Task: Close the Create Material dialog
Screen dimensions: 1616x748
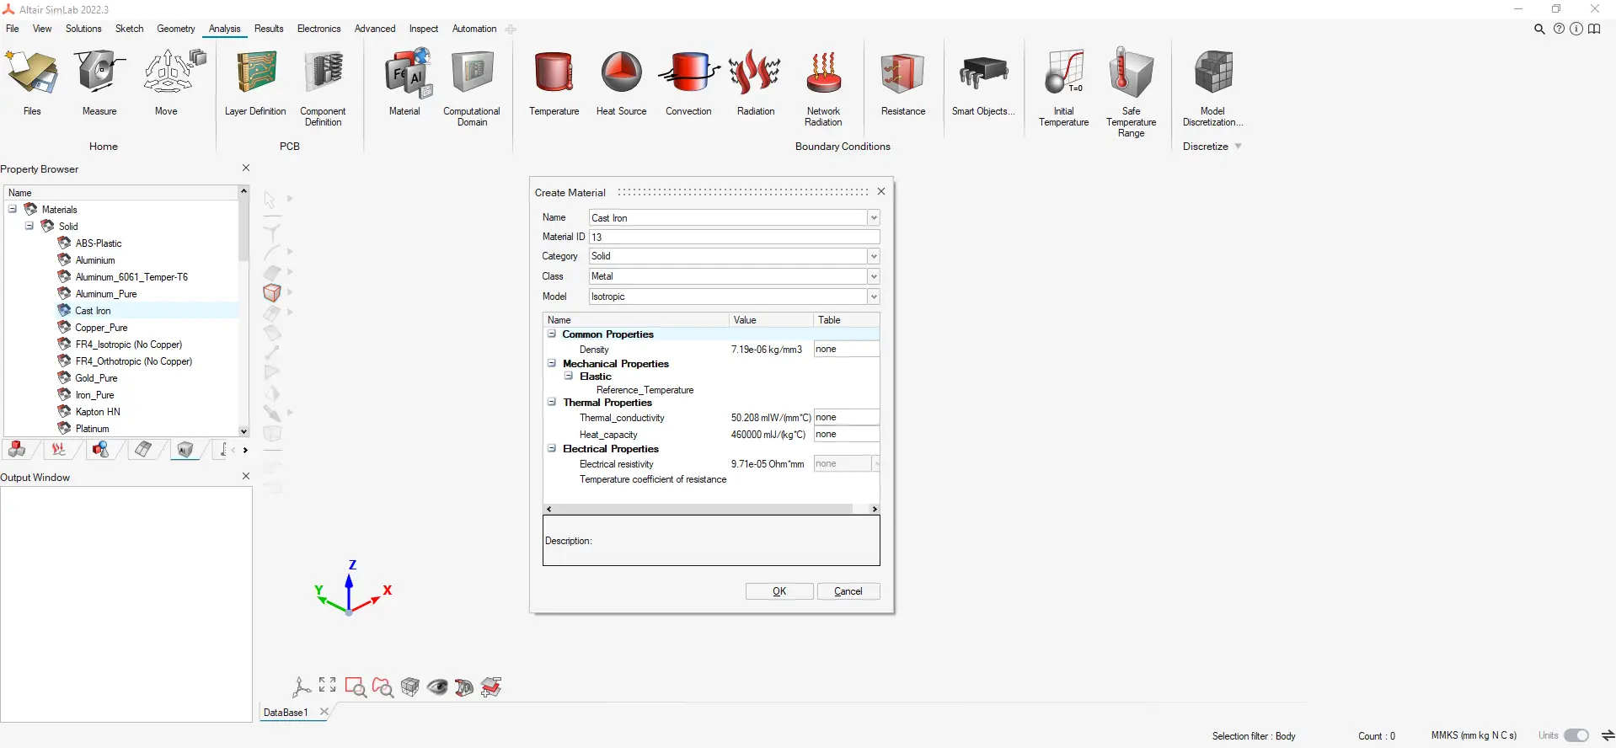Action: pos(881,191)
